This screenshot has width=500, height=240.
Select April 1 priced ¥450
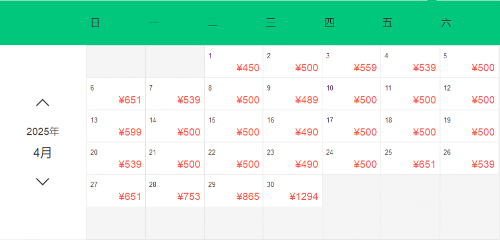(x=234, y=62)
